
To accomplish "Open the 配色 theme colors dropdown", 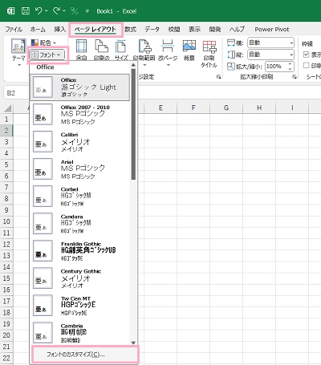I will click(x=44, y=43).
